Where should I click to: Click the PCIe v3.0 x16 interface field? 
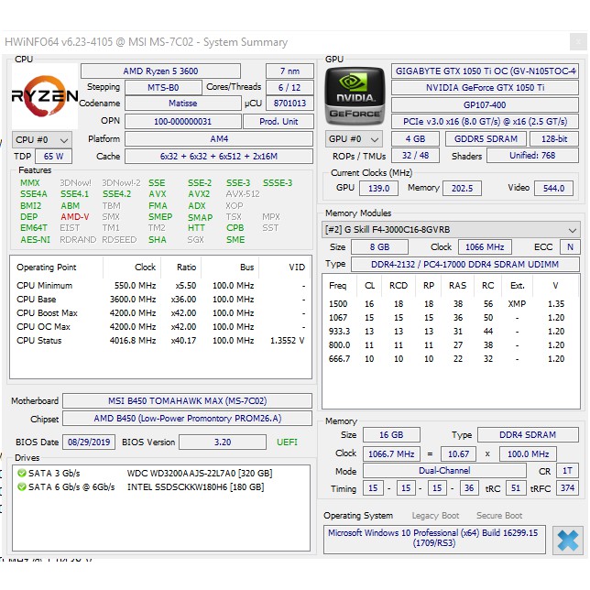coord(485,122)
